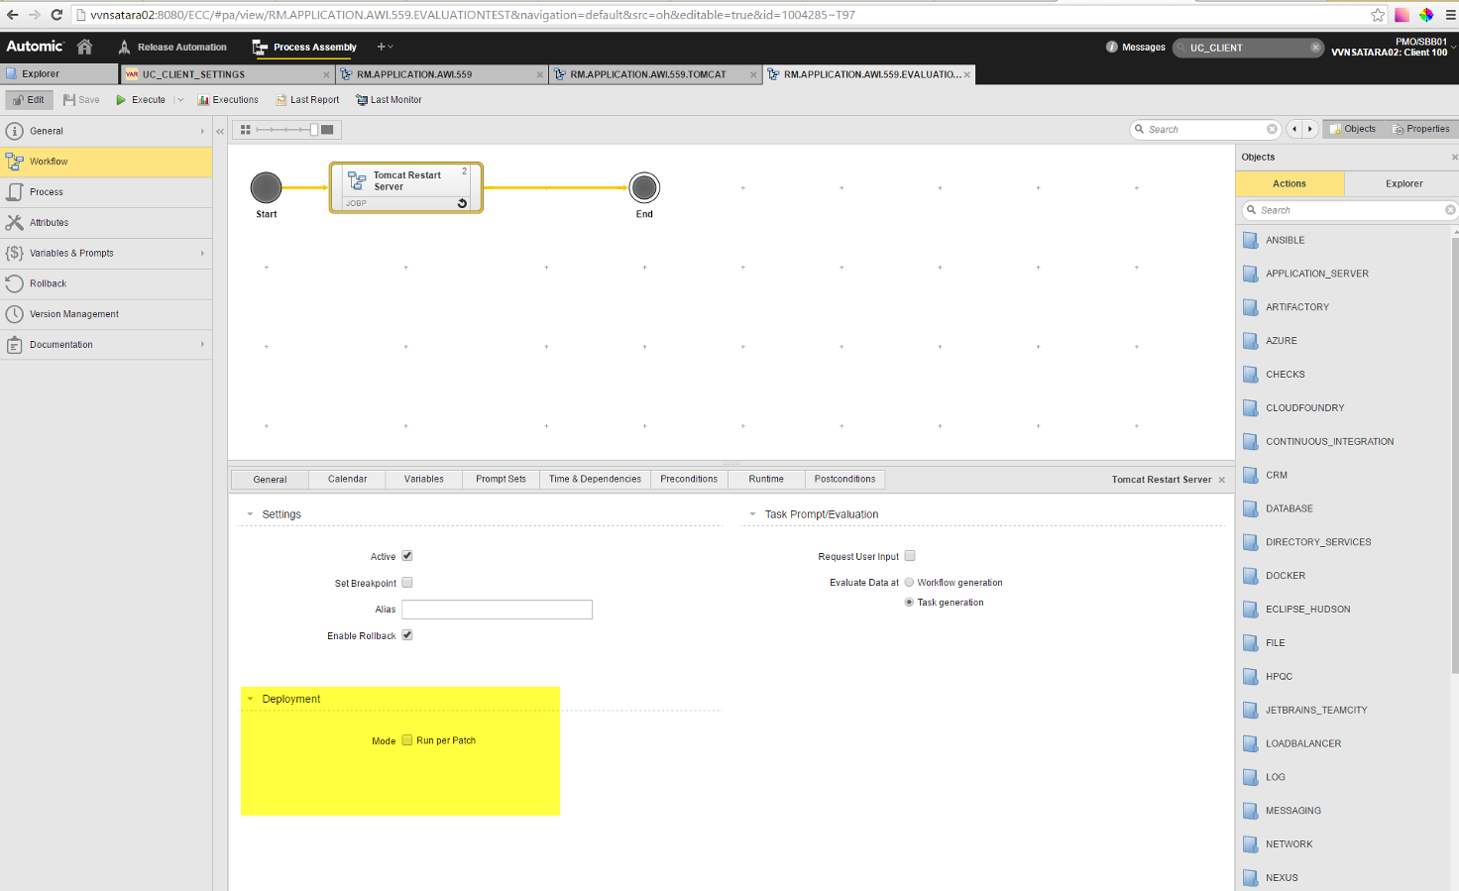Open Last Monitor via its icon
The image size is (1459, 891).
[x=363, y=99]
